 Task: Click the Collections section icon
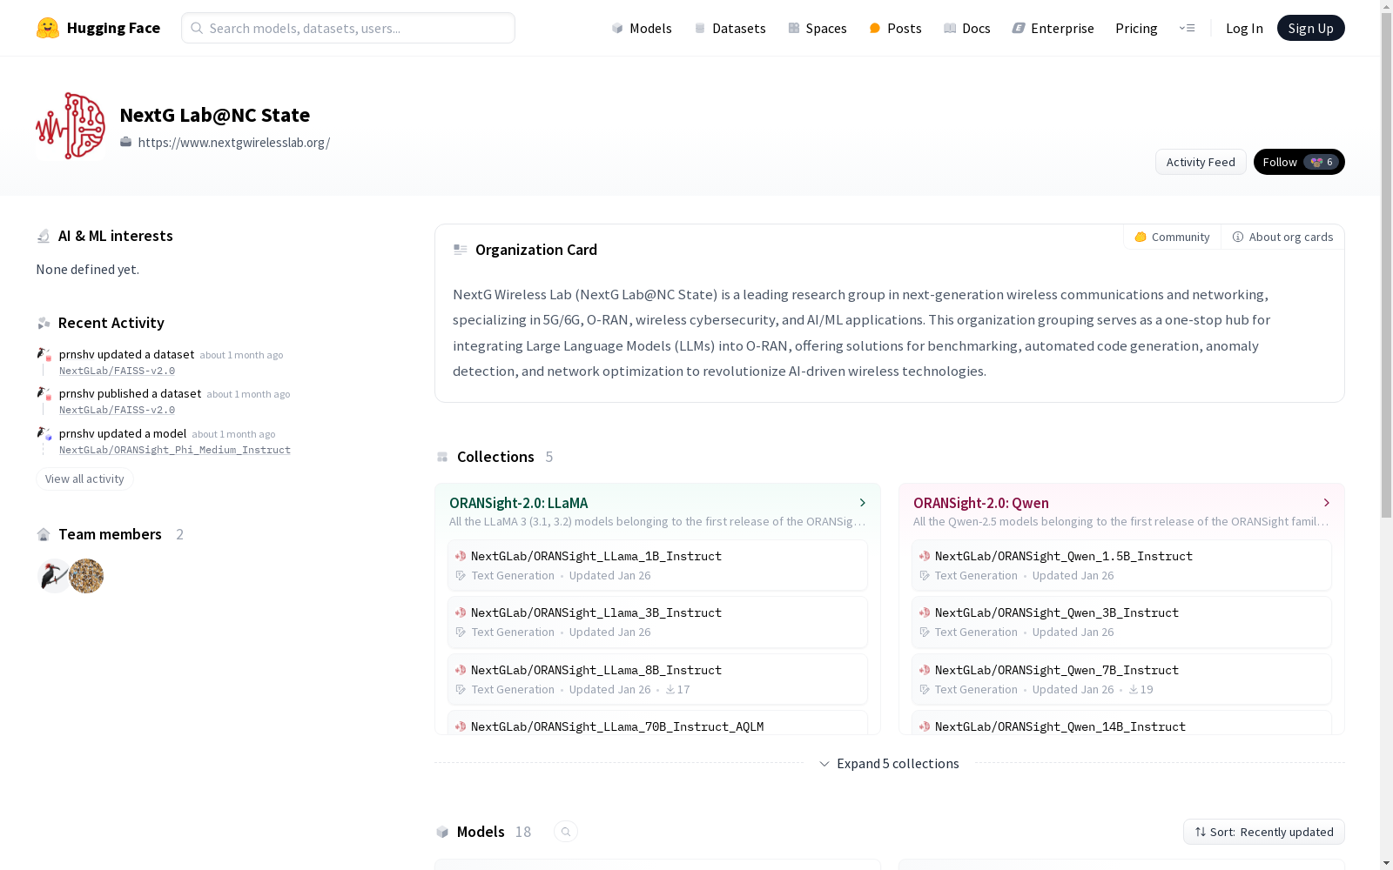coord(442,457)
